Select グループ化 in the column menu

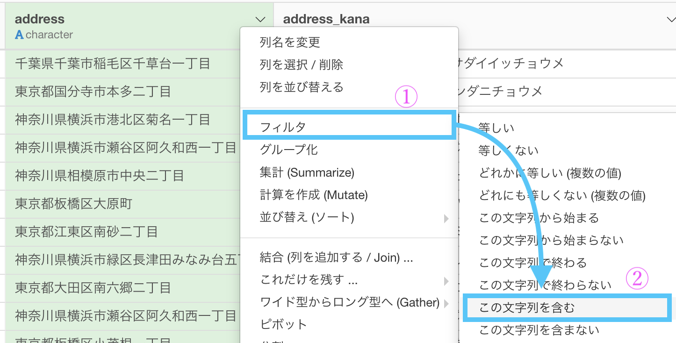(288, 150)
